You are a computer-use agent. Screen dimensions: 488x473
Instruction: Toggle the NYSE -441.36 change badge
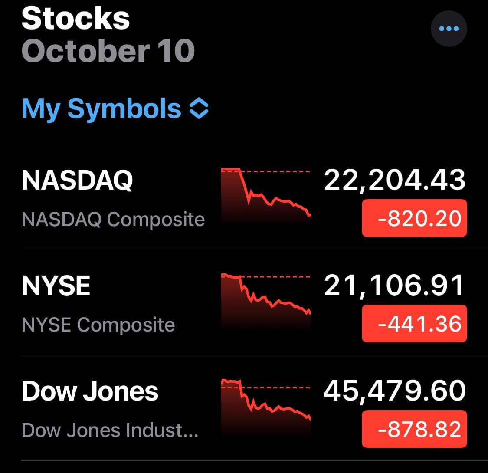[x=414, y=324]
